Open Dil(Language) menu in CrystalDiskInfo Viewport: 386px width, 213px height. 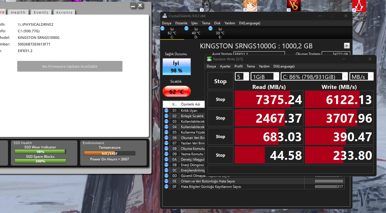point(250,23)
